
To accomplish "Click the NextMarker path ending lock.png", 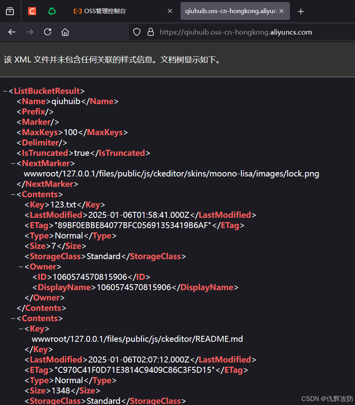I will (x=171, y=174).
